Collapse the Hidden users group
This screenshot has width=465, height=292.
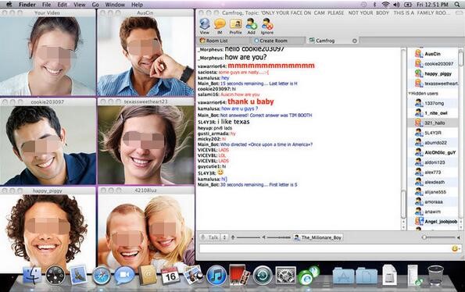[x=410, y=93]
